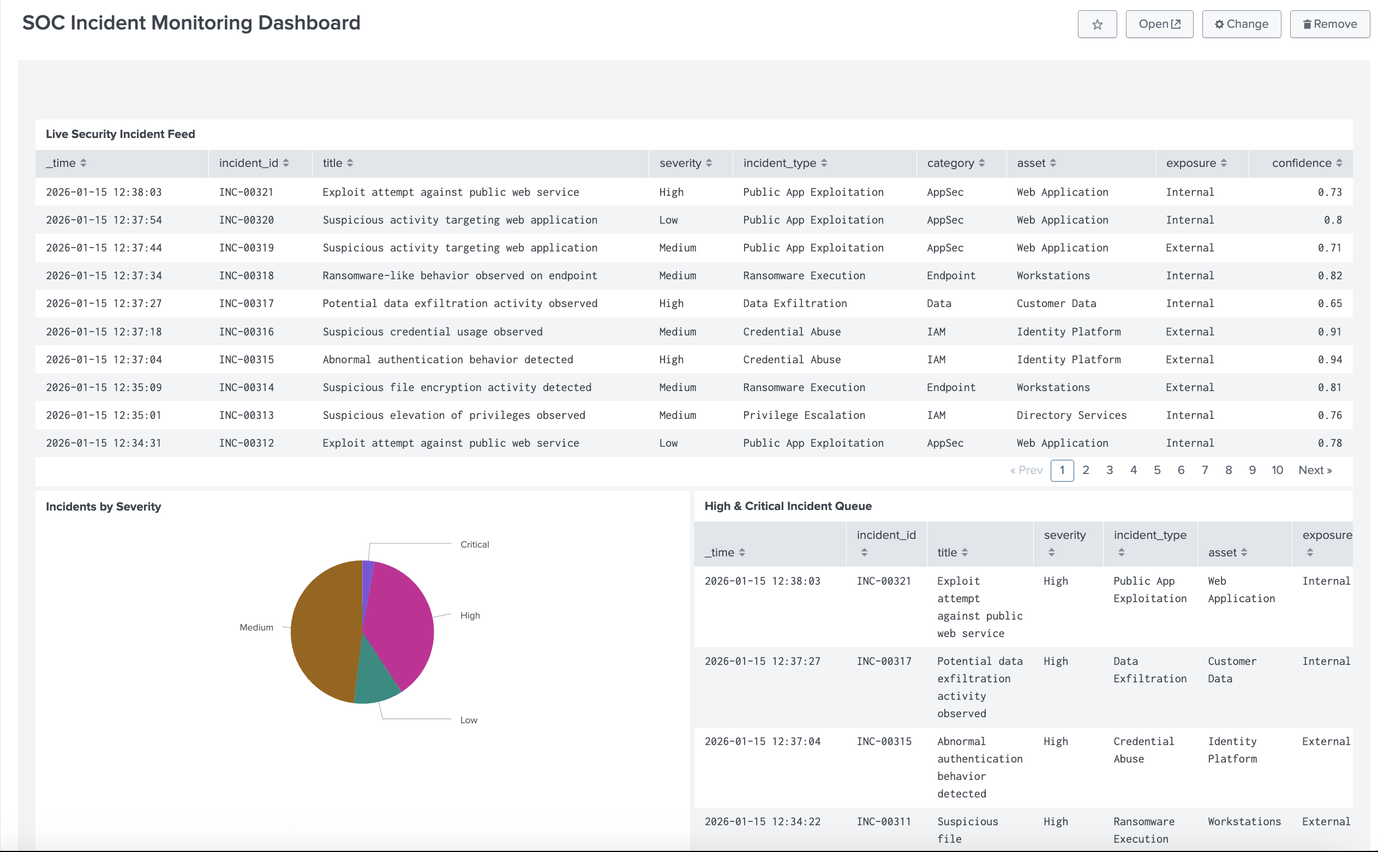Navigate to page 2 of the incident feed
1378x852 pixels.
click(1086, 470)
